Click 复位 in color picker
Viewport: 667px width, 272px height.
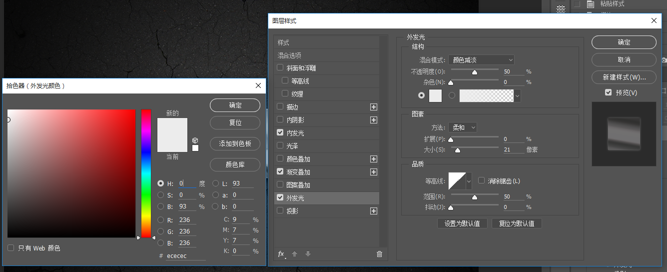pos(235,122)
